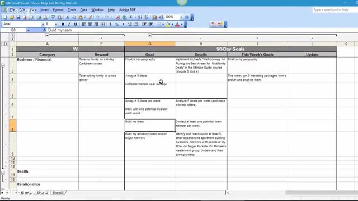
Task: Click the Open file folder icon
Action: click(x=12, y=17)
